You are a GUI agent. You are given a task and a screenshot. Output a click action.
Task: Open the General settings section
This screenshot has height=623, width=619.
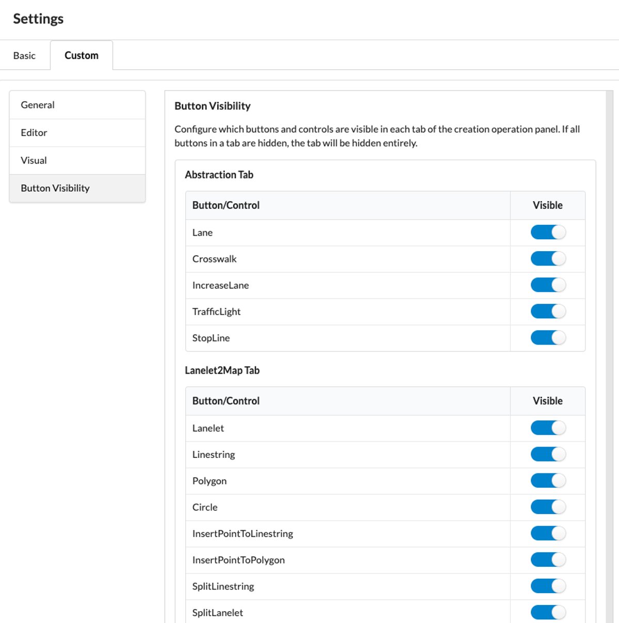point(77,105)
